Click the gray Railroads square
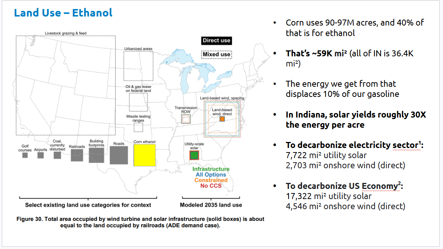Image resolution: width=443 pixels, height=249 pixels. pos(77,155)
